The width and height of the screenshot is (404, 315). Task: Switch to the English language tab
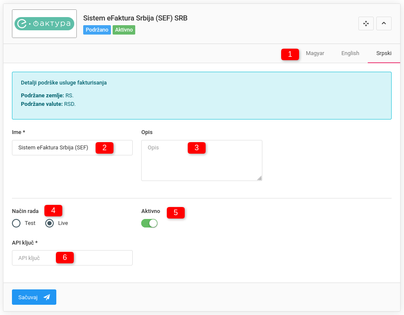pos(350,53)
